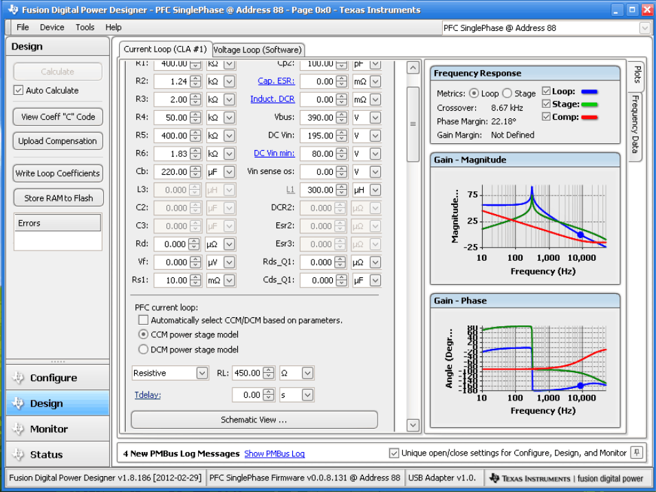The width and height of the screenshot is (656, 492).
Task: Open the Show PMBus Log link
Action: pyautogui.click(x=274, y=453)
